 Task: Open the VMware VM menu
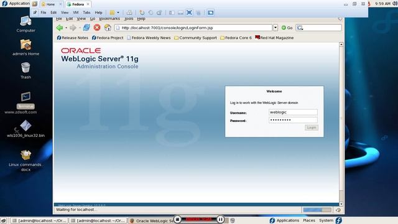coord(76,12)
